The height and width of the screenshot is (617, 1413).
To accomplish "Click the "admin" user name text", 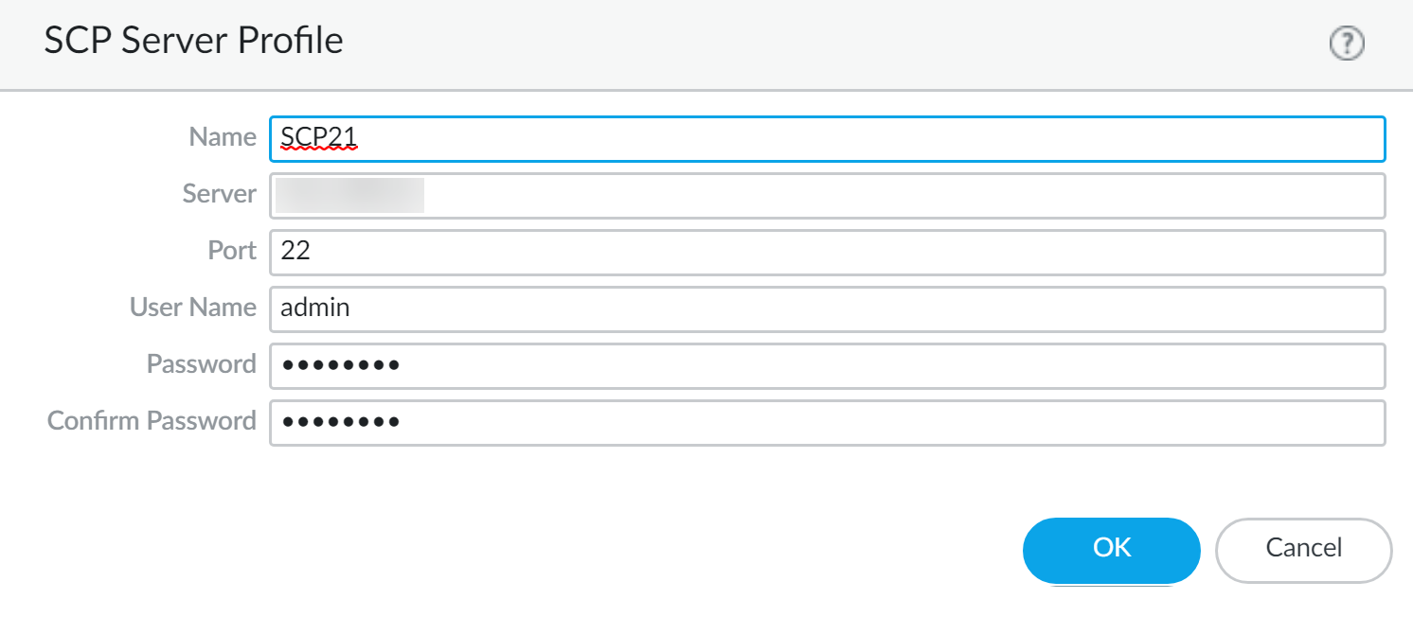I will (x=315, y=308).
